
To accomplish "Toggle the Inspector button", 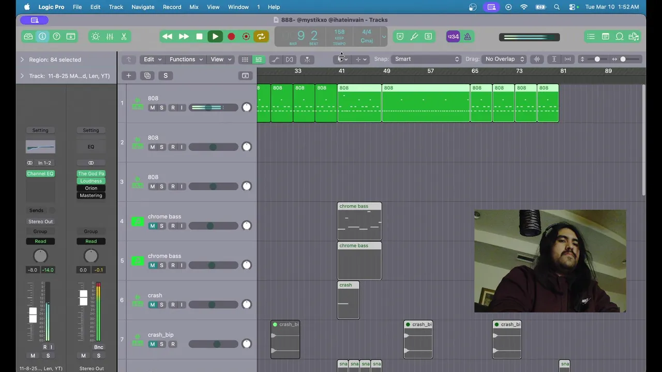I will 42,37.
